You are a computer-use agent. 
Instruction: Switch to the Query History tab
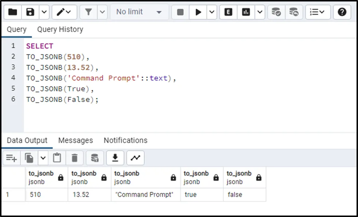[60, 29]
